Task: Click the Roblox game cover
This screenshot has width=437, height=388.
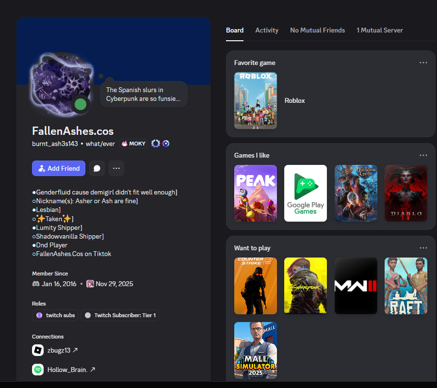Action: [x=256, y=100]
